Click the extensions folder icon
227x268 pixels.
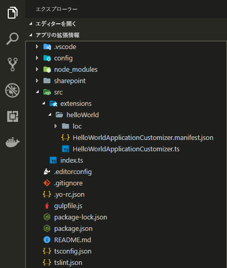point(53,103)
